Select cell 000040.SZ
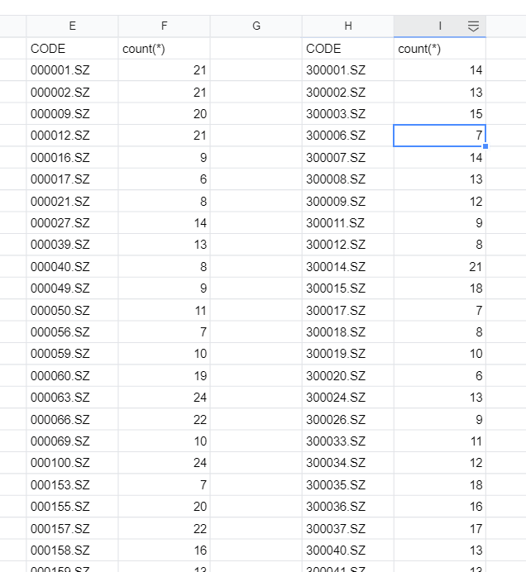 coord(72,267)
